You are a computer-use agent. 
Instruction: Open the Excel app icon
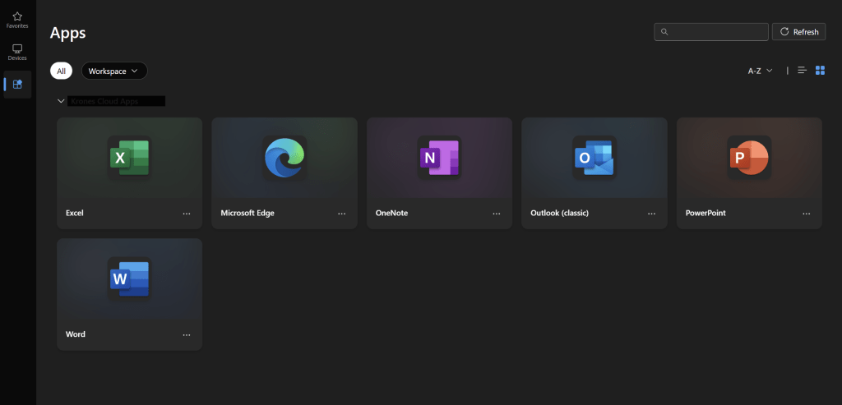[129, 158]
